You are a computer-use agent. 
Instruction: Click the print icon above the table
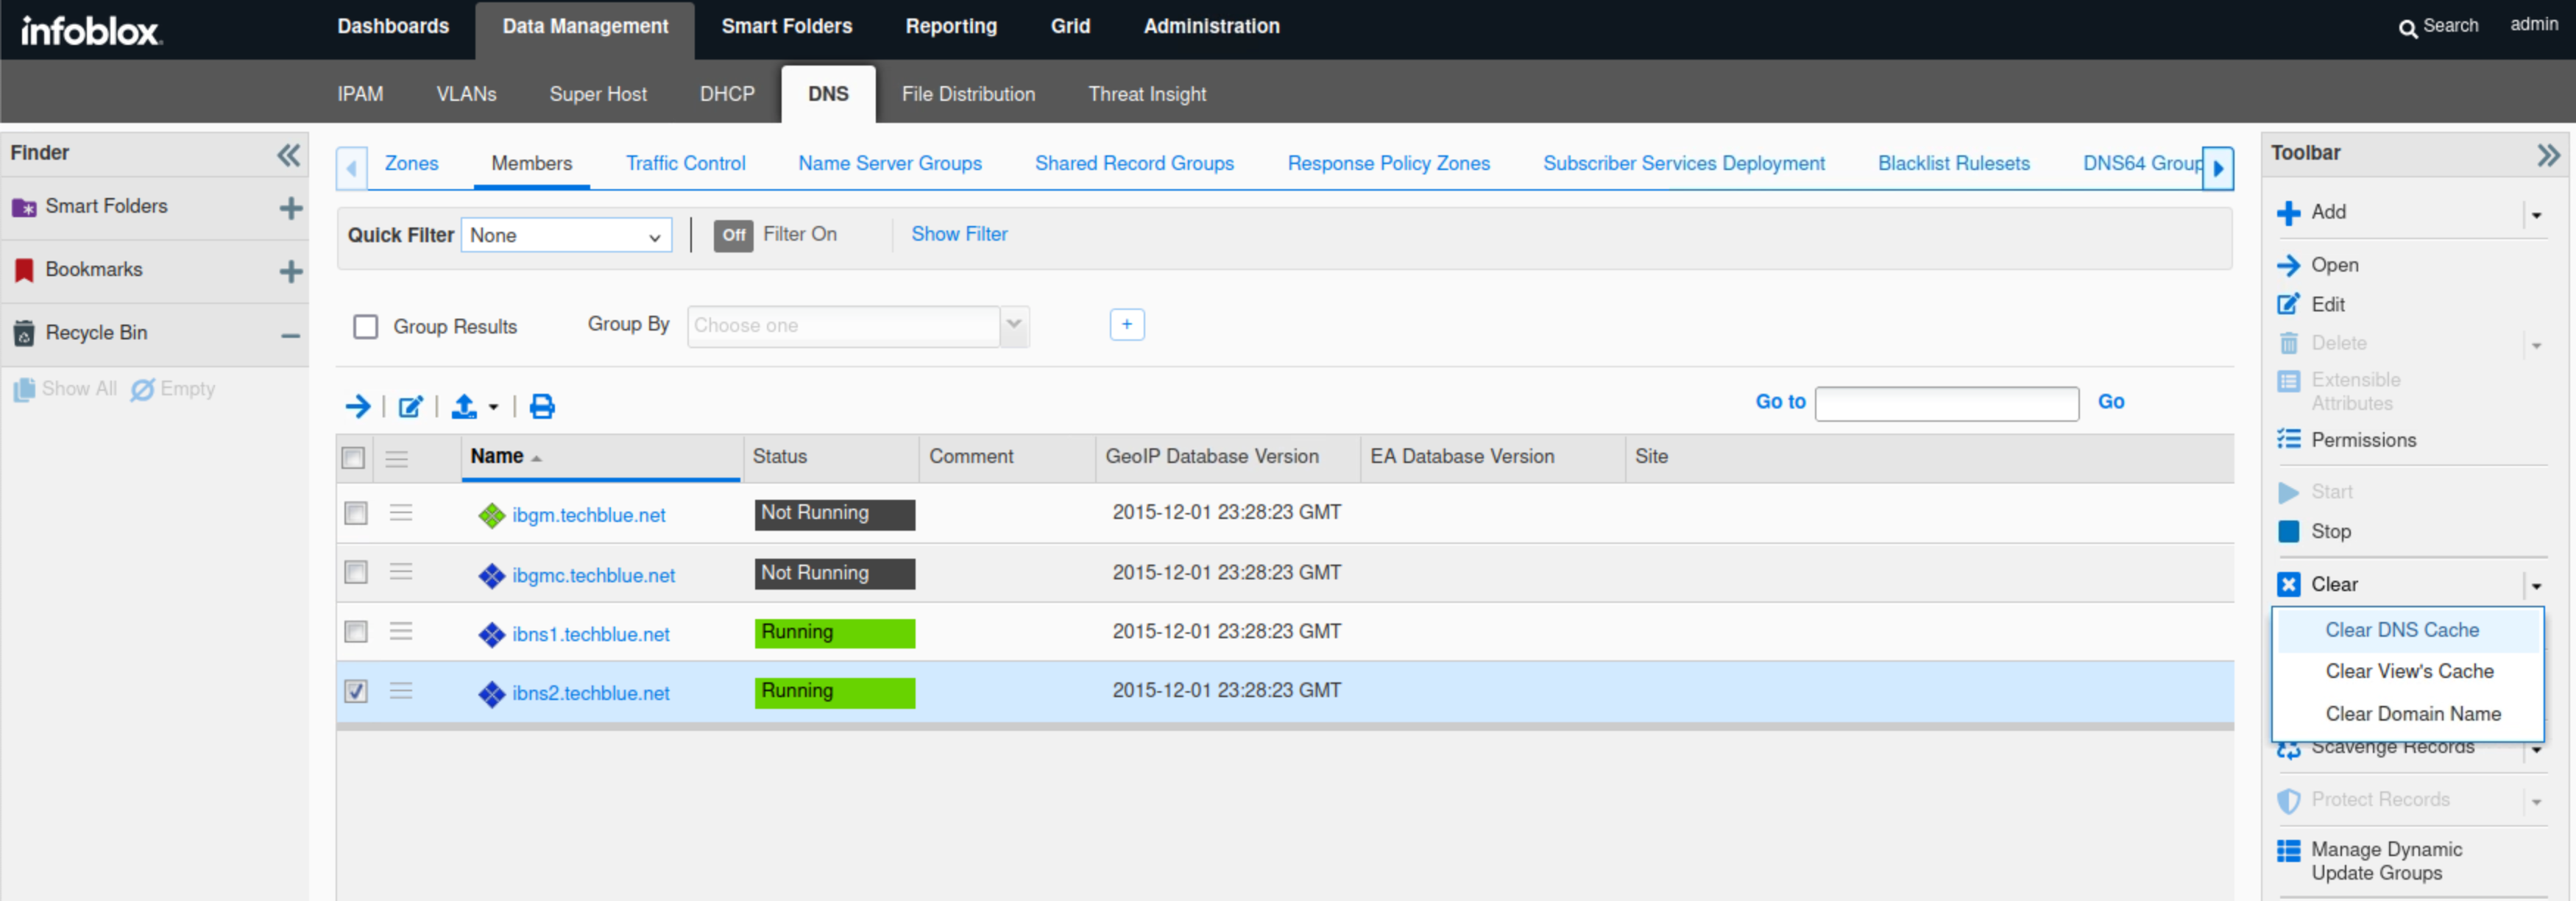click(x=542, y=406)
